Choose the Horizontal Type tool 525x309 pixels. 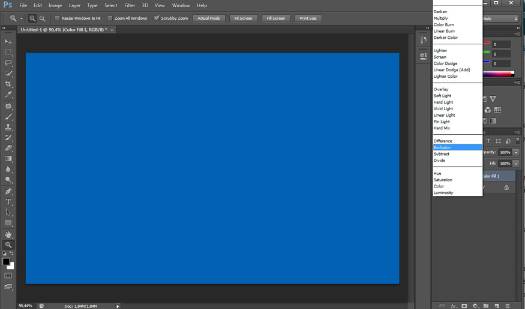point(8,202)
